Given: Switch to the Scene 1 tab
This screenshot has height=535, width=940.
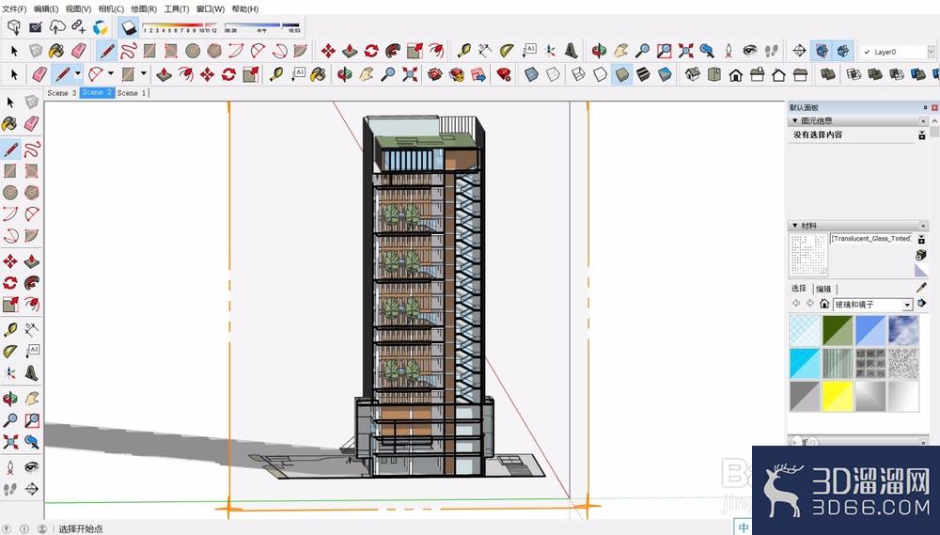Looking at the screenshot, I should coord(132,93).
